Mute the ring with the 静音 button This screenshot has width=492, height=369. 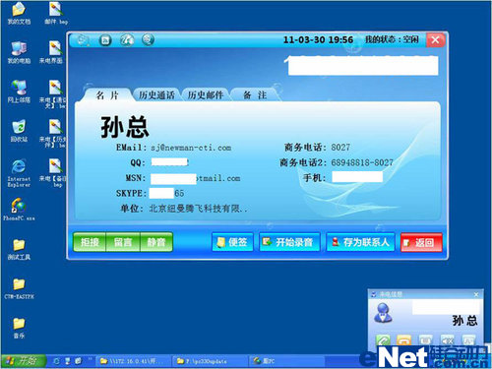click(156, 242)
